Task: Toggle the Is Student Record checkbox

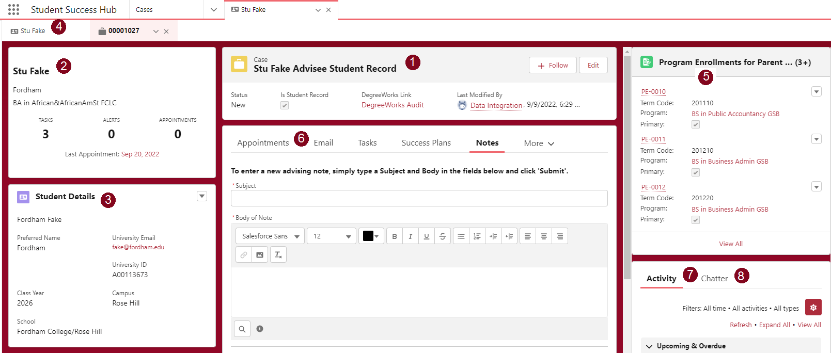Action: click(x=285, y=105)
